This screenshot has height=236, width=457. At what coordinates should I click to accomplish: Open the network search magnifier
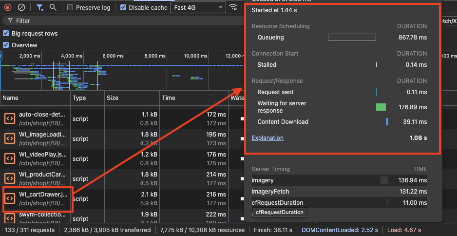click(x=53, y=7)
